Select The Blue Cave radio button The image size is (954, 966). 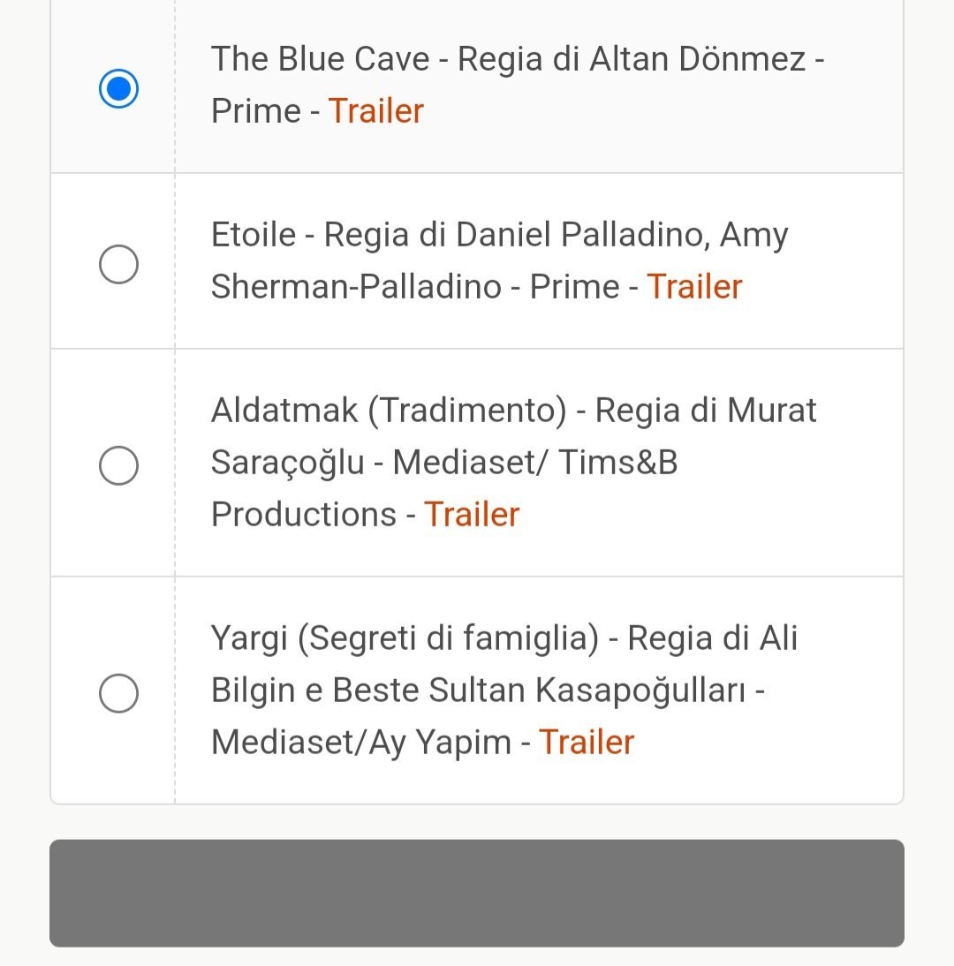(118, 88)
